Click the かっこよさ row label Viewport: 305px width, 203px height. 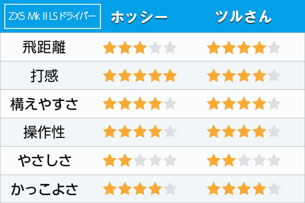click(44, 189)
